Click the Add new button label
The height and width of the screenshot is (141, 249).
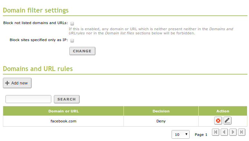19,83
